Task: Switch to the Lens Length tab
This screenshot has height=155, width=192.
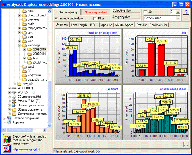Action: coord(79,25)
